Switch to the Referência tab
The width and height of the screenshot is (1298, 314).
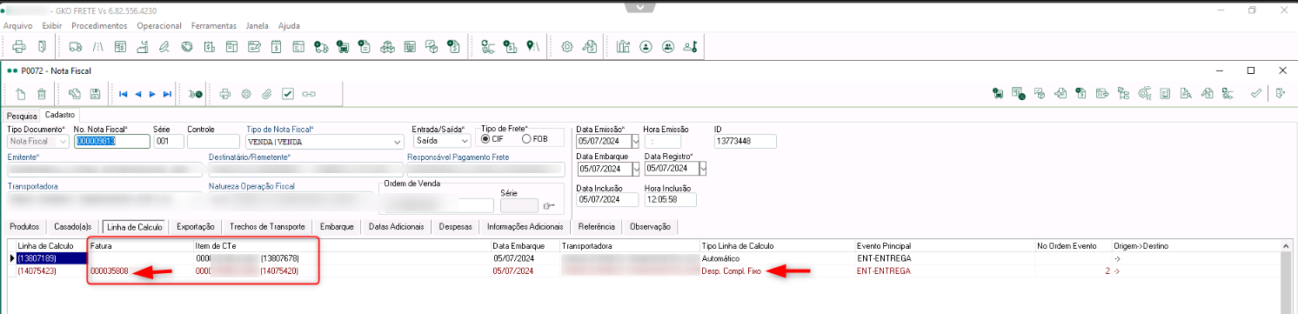click(x=597, y=226)
